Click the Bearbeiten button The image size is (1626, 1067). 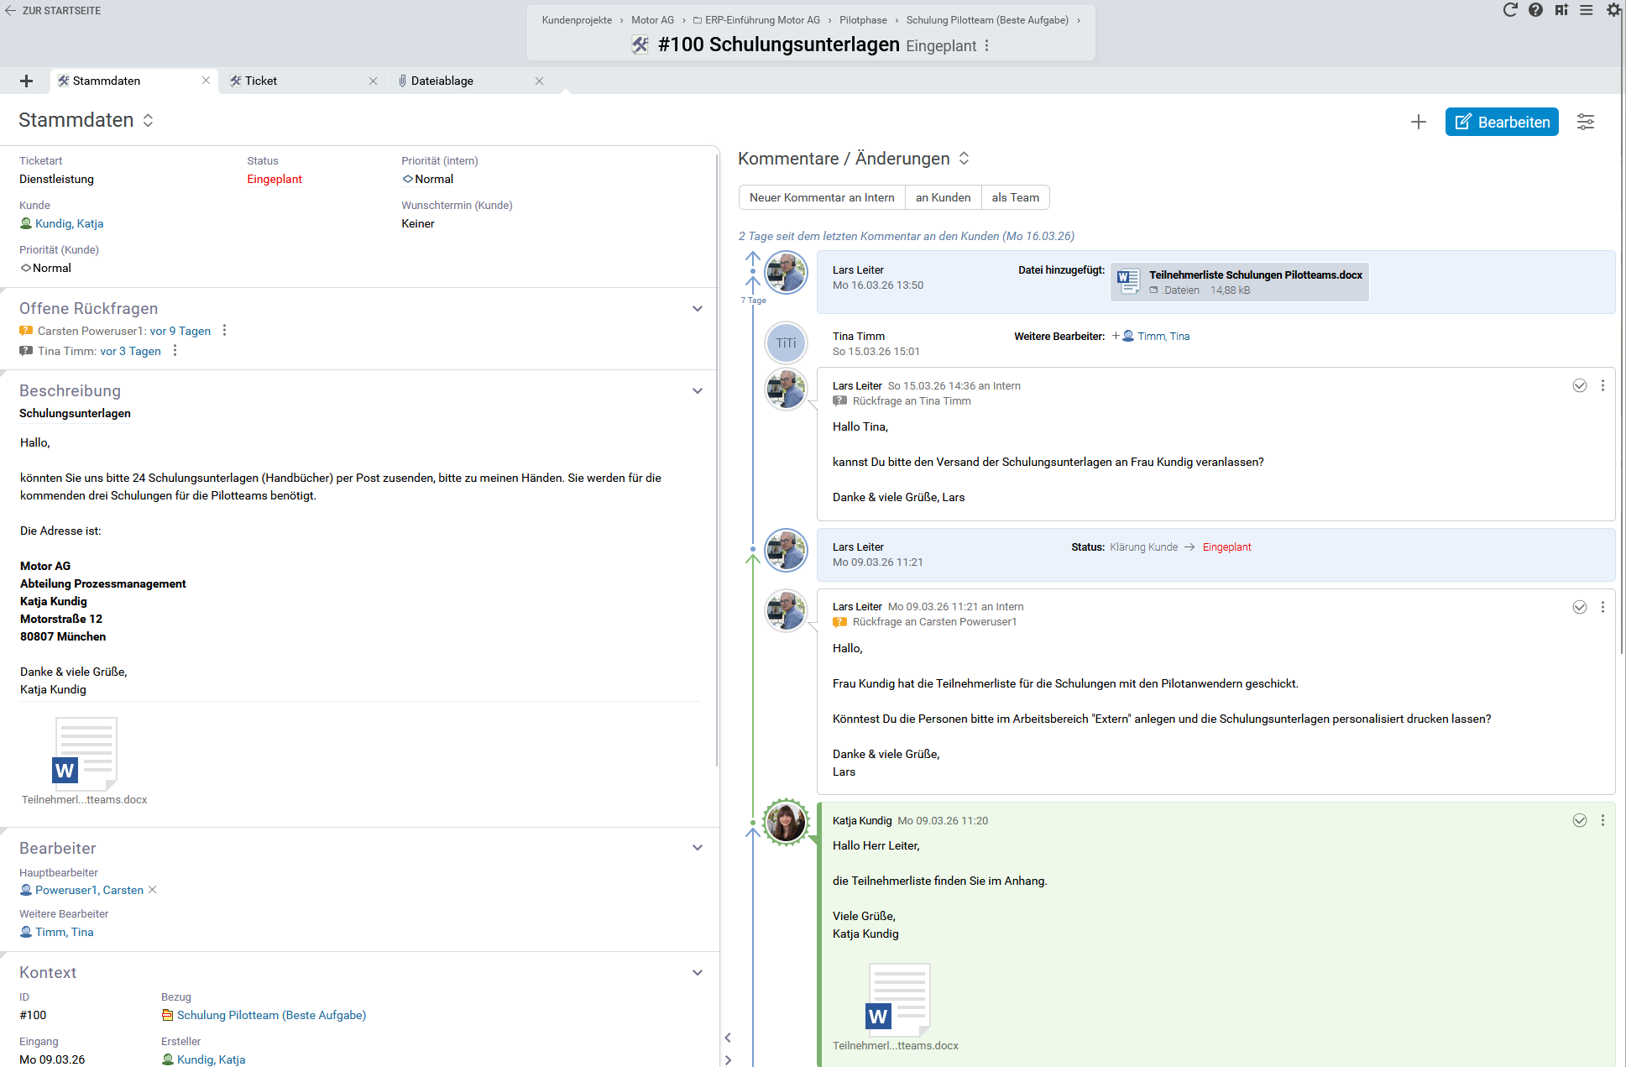(x=1502, y=122)
